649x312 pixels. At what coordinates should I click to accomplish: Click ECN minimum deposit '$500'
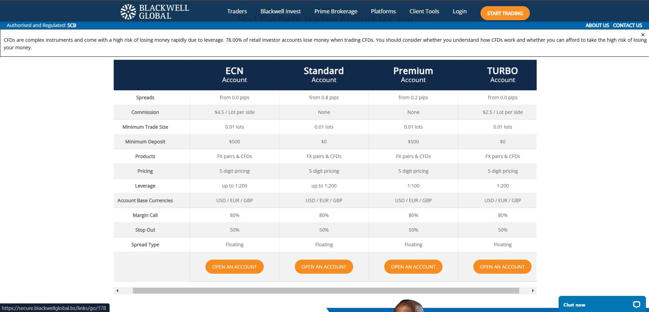(235, 142)
